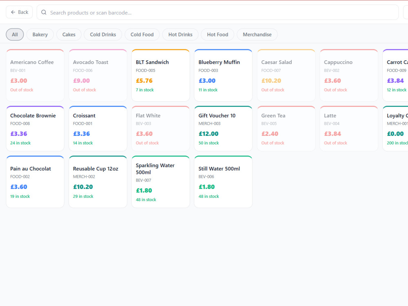
Task: Click the out-of-stock Cappuccino card
Action: (349, 75)
